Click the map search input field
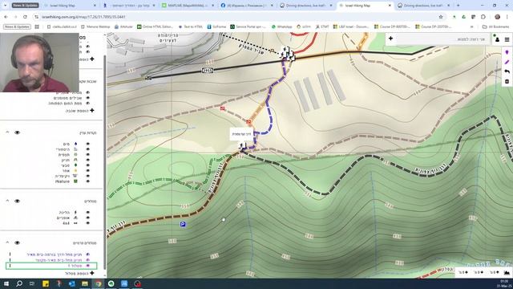The height and width of the screenshot is (289, 513). click(x=442, y=39)
